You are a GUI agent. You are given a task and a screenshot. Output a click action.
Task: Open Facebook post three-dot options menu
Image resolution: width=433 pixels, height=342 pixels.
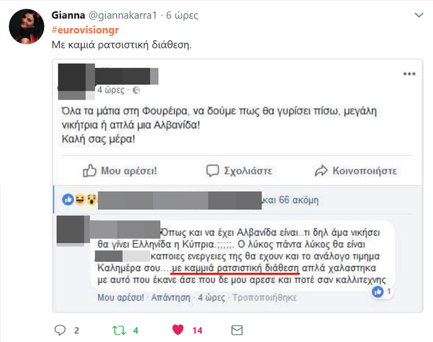(409, 74)
